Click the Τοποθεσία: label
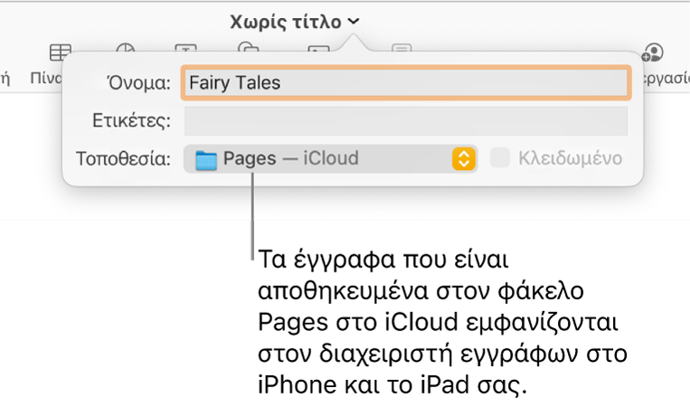This screenshot has width=690, height=407. click(123, 159)
